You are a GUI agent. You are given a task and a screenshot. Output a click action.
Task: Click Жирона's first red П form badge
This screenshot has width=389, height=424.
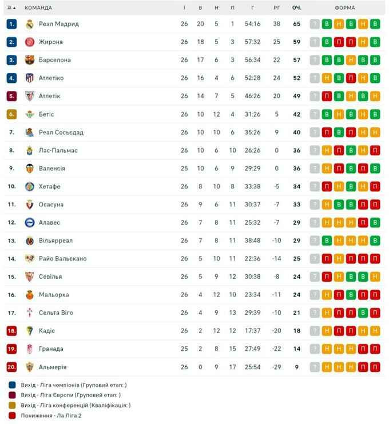pos(338,42)
